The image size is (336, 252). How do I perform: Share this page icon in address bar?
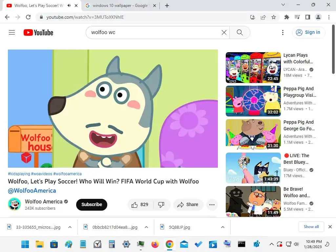tap(263, 17)
